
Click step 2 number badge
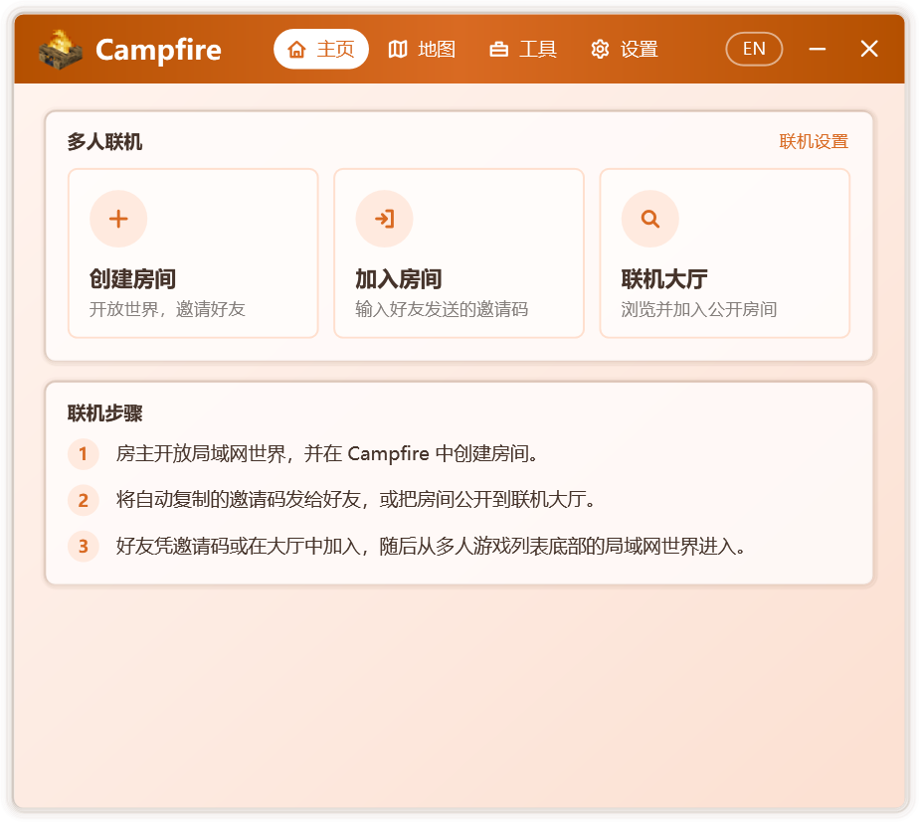84,500
